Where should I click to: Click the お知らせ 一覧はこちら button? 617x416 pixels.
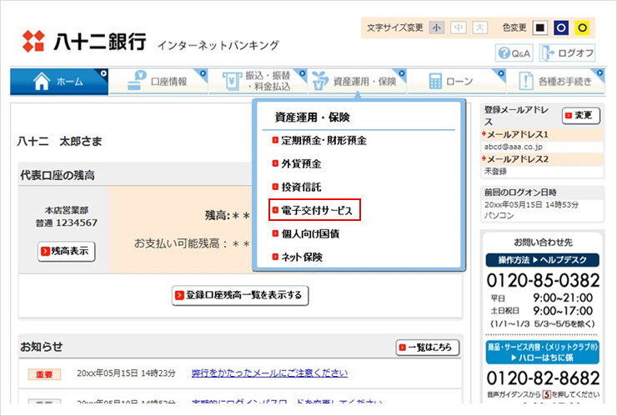pos(428,348)
